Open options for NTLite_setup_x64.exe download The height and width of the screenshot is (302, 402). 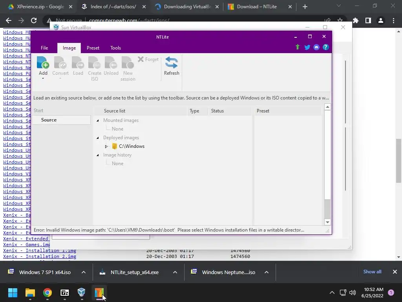(175, 272)
